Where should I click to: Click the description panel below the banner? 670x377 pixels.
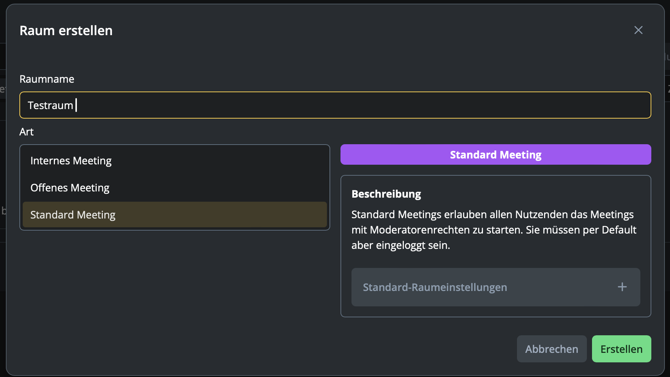496,246
